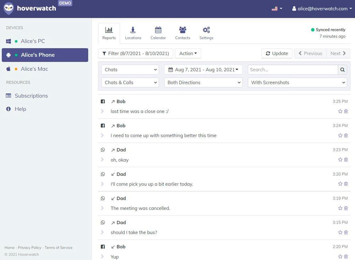Star the 'Yup' message
Screen dimensions: 355x260
coord(340,256)
